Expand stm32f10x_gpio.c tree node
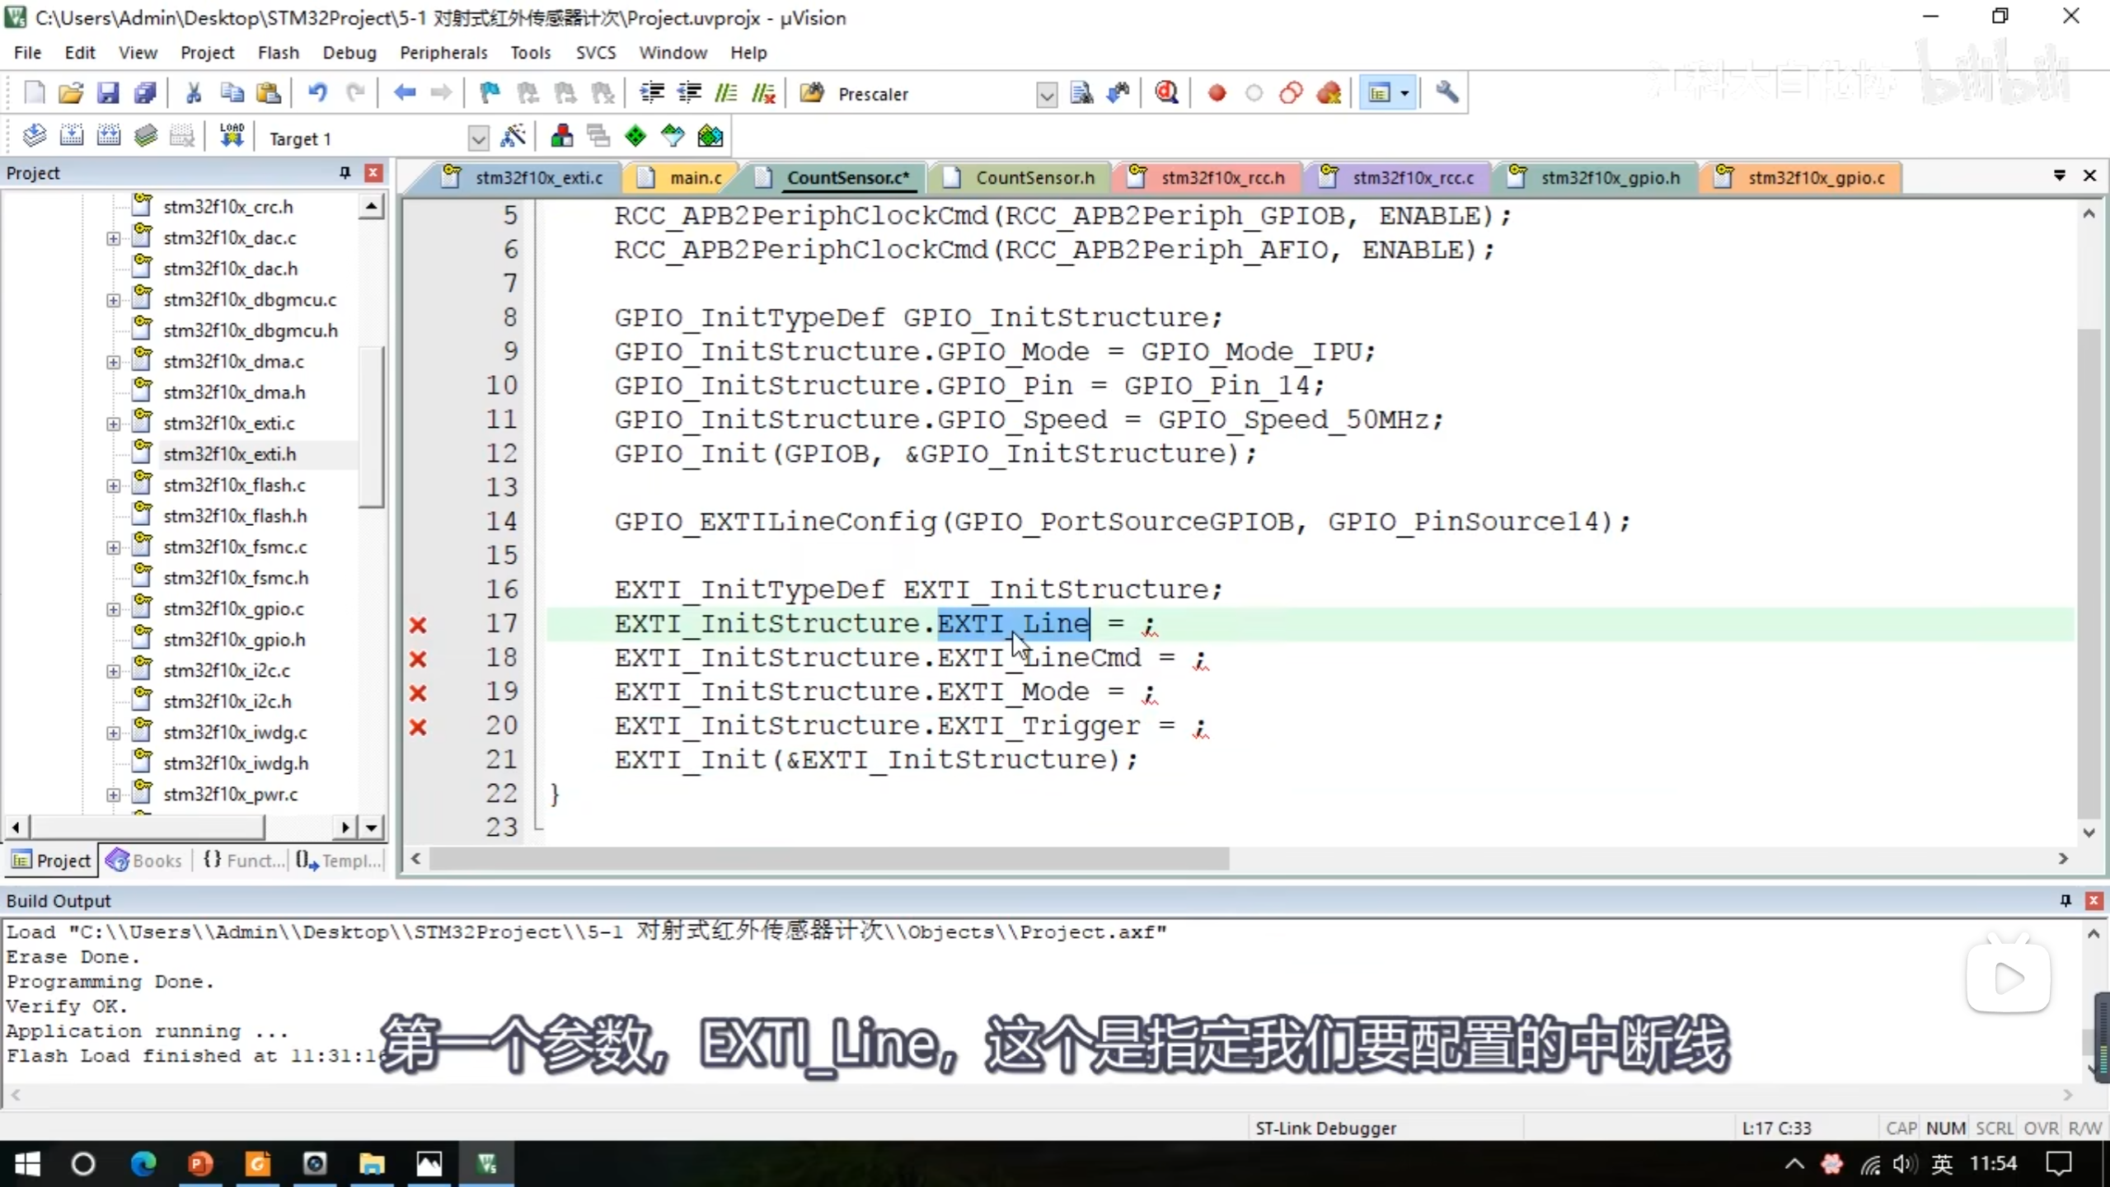This screenshot has height=1187, width=2110. 114,609
